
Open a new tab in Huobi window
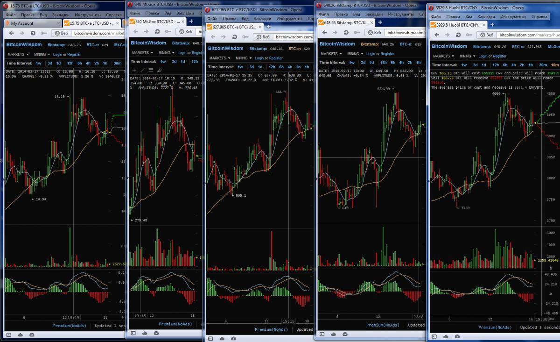492,25
